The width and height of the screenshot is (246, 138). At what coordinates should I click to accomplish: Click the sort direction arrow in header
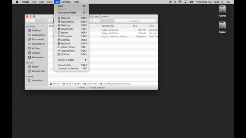pyautogui.click(x=97, y=26)
